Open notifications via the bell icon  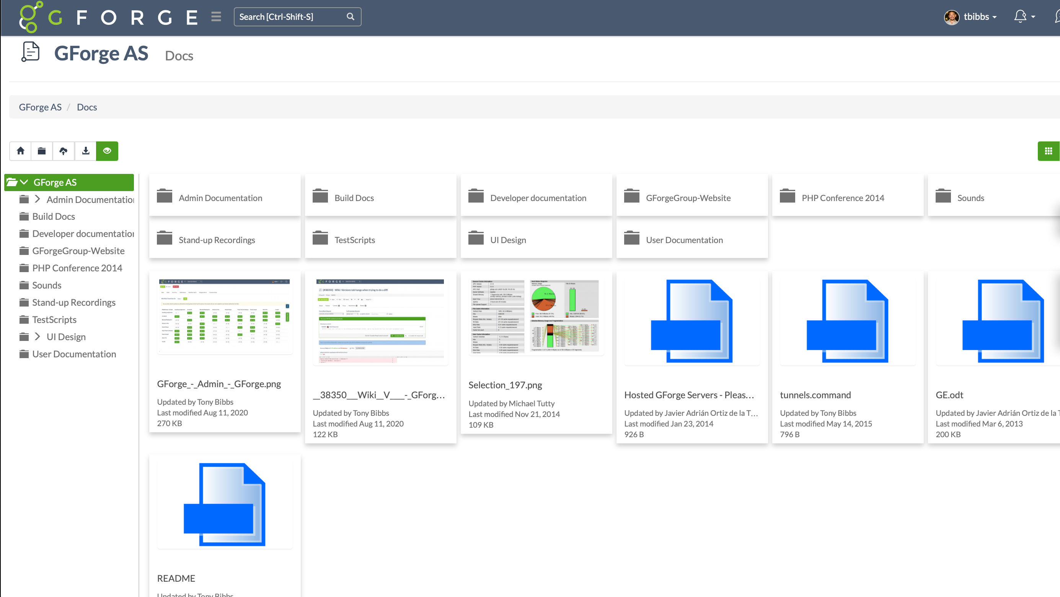[1021, 16]
